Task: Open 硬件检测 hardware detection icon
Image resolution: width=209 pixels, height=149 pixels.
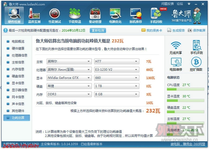Action: point(14,16)
